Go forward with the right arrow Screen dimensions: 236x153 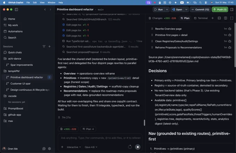click(x=50, y=9)
